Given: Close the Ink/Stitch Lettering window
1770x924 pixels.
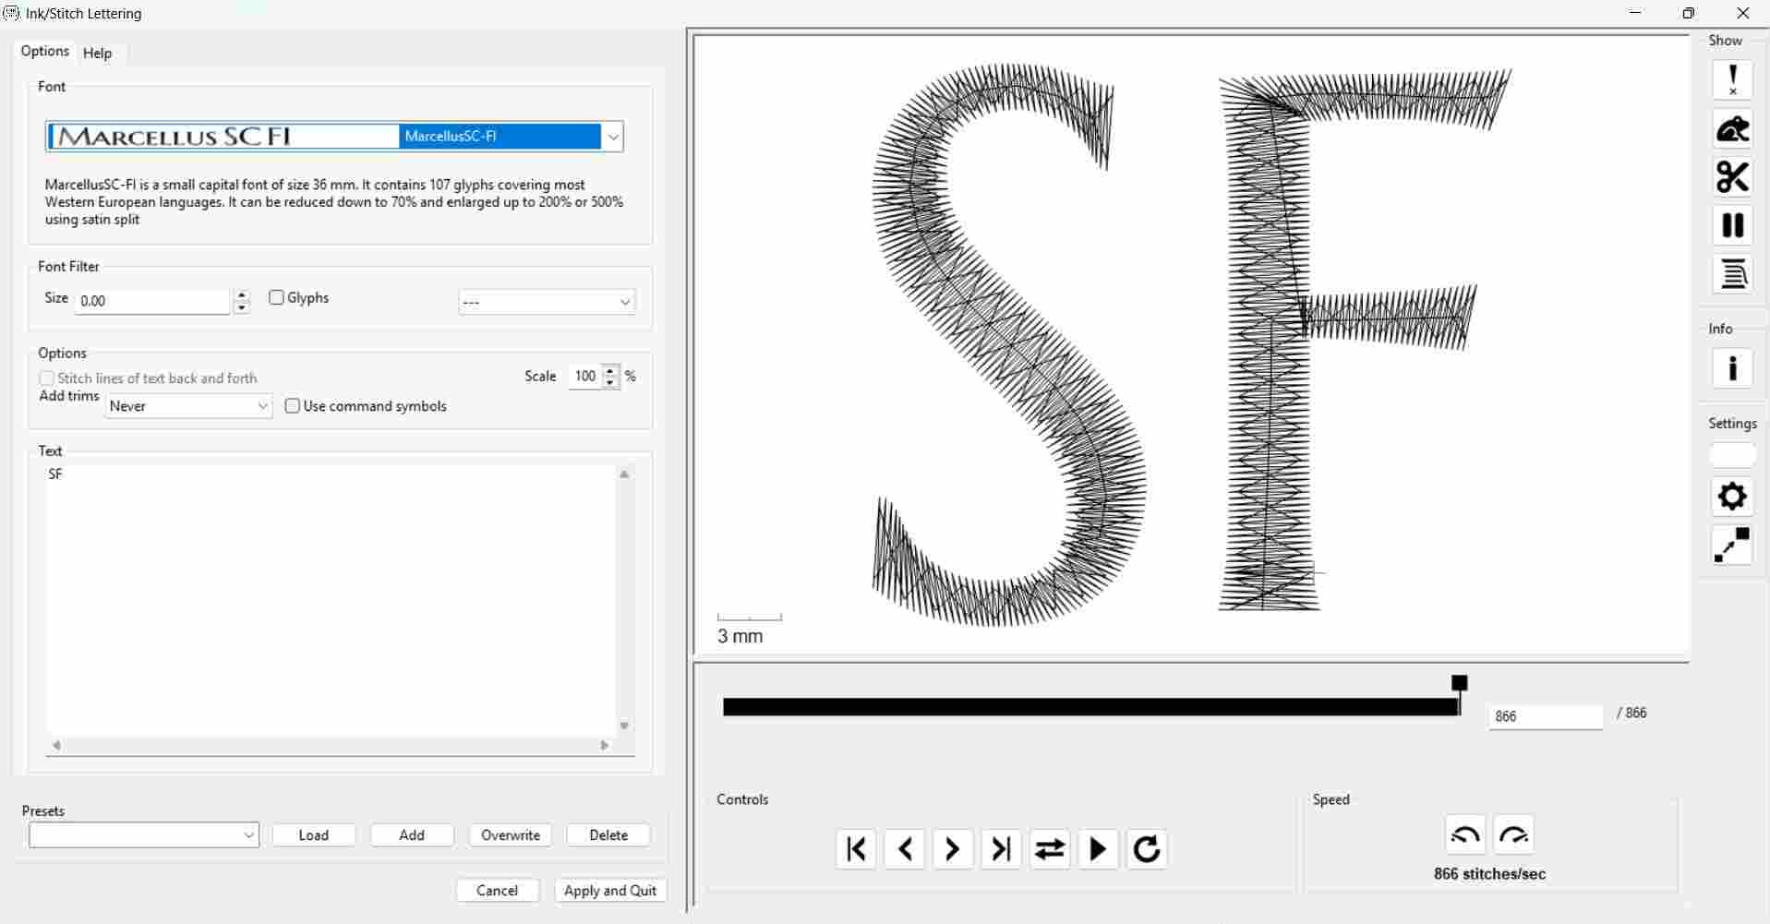Looking at the screenshot, I should tap(1743, 13).
